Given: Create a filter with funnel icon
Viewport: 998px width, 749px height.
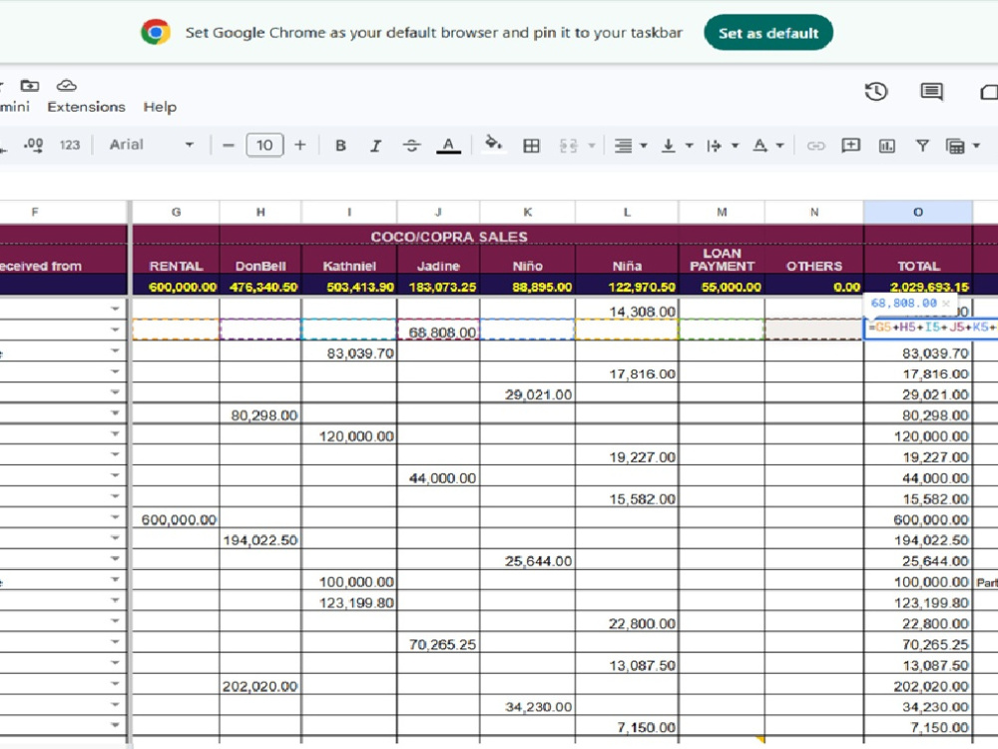Looking at the screenshot, I should (921, 146).
